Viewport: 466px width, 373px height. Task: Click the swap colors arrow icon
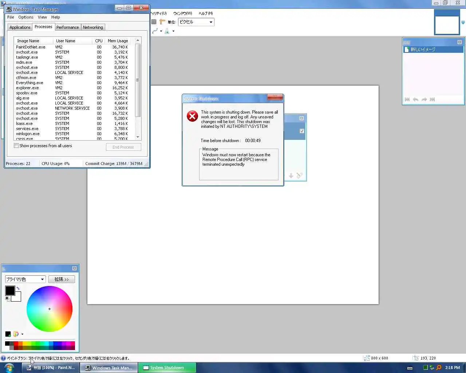(18, 288)
